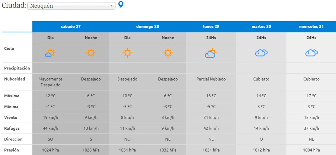Click Saturday's Mayormente Despejado cell
The width and height of the screenshot is (336, 155).
50,82
